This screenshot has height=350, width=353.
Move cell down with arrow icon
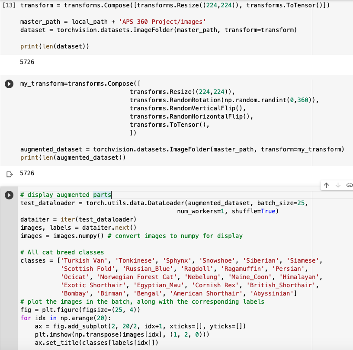(338, 185)
